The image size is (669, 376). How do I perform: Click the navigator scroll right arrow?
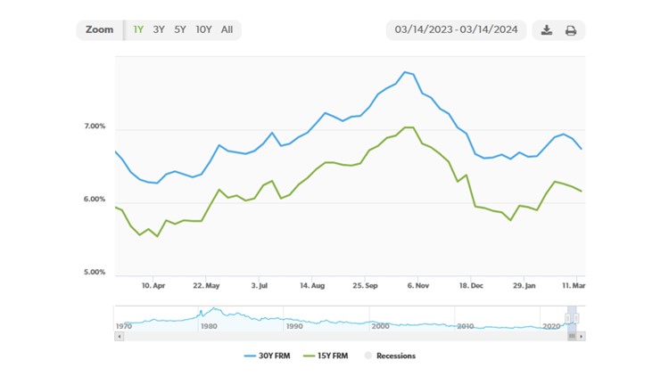[x=582, y=336]
